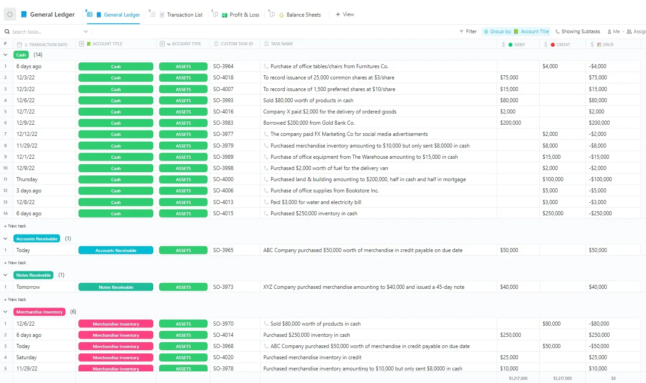This screenshot has height=383, width=646.
Task: Click task ID SO-4000
Action: tap(223, 179)
